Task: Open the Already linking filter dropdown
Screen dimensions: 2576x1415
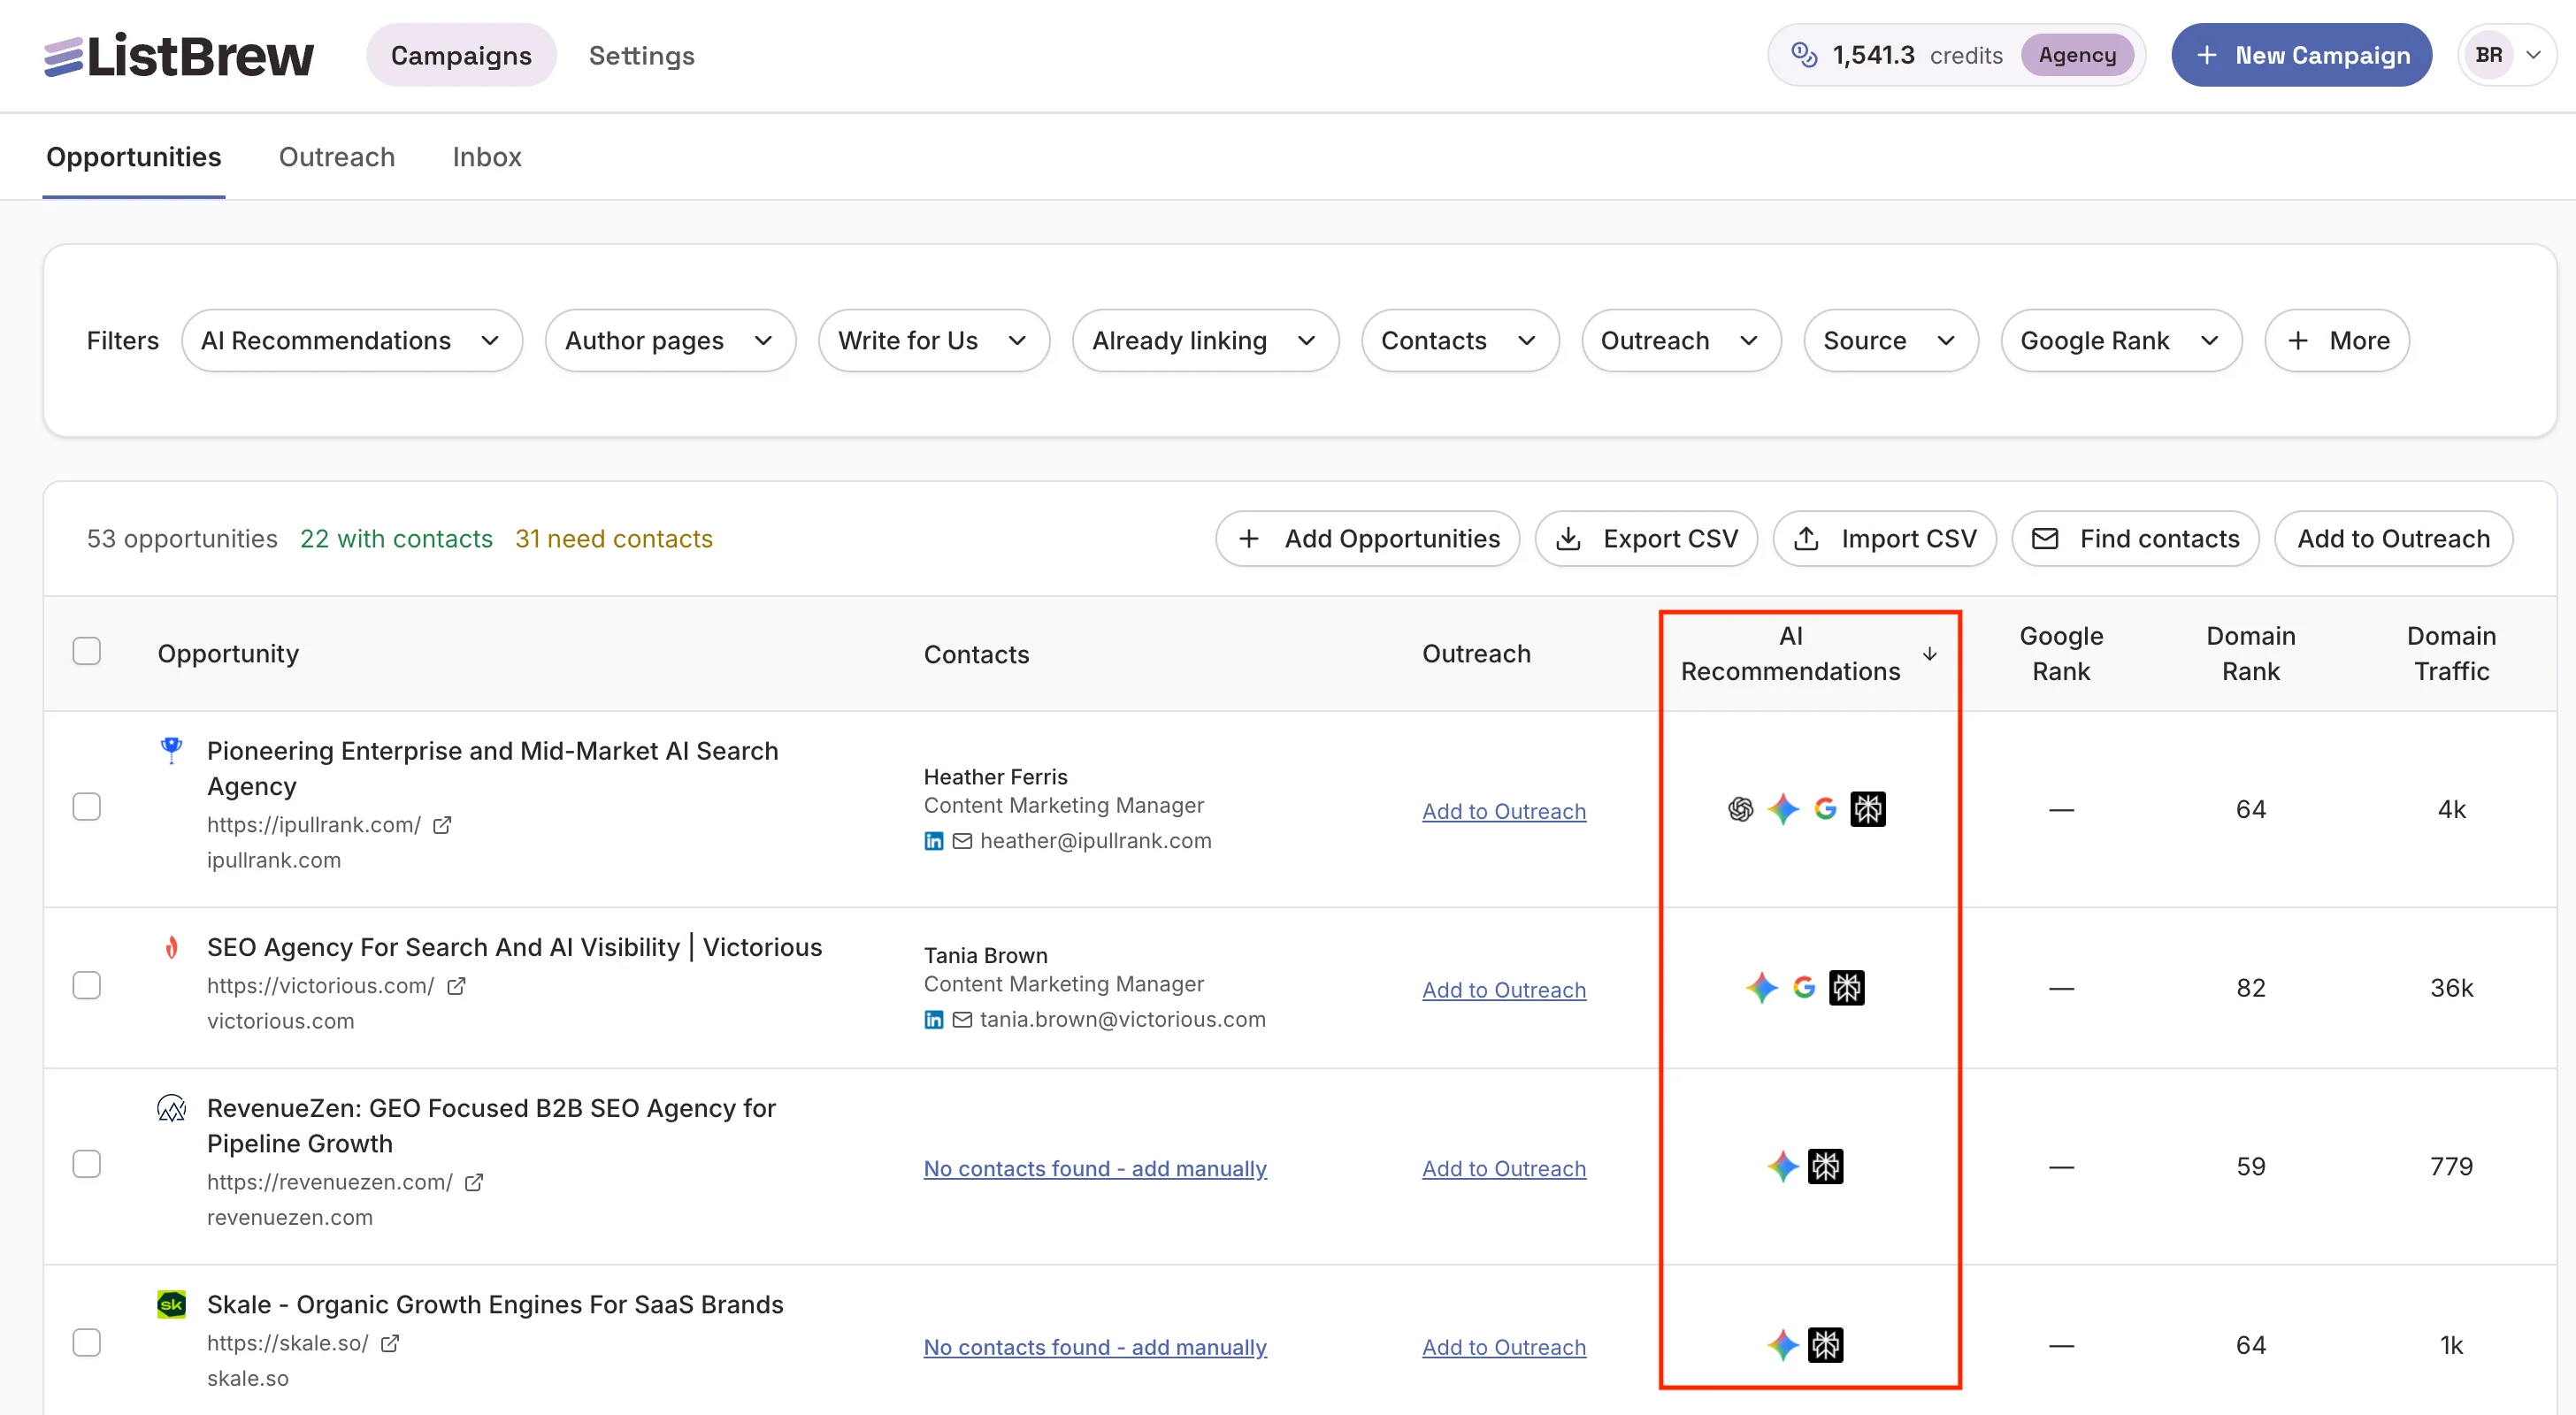Action: pos(1205,341)
